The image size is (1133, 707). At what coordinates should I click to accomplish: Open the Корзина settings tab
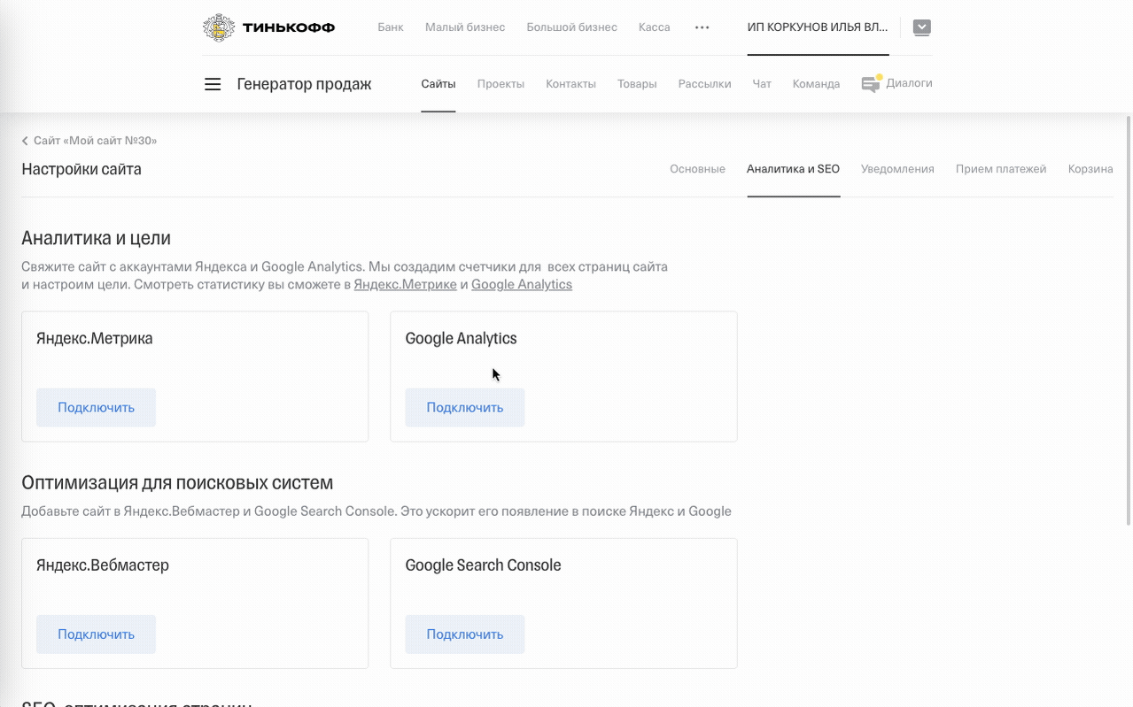(1090, 169)
